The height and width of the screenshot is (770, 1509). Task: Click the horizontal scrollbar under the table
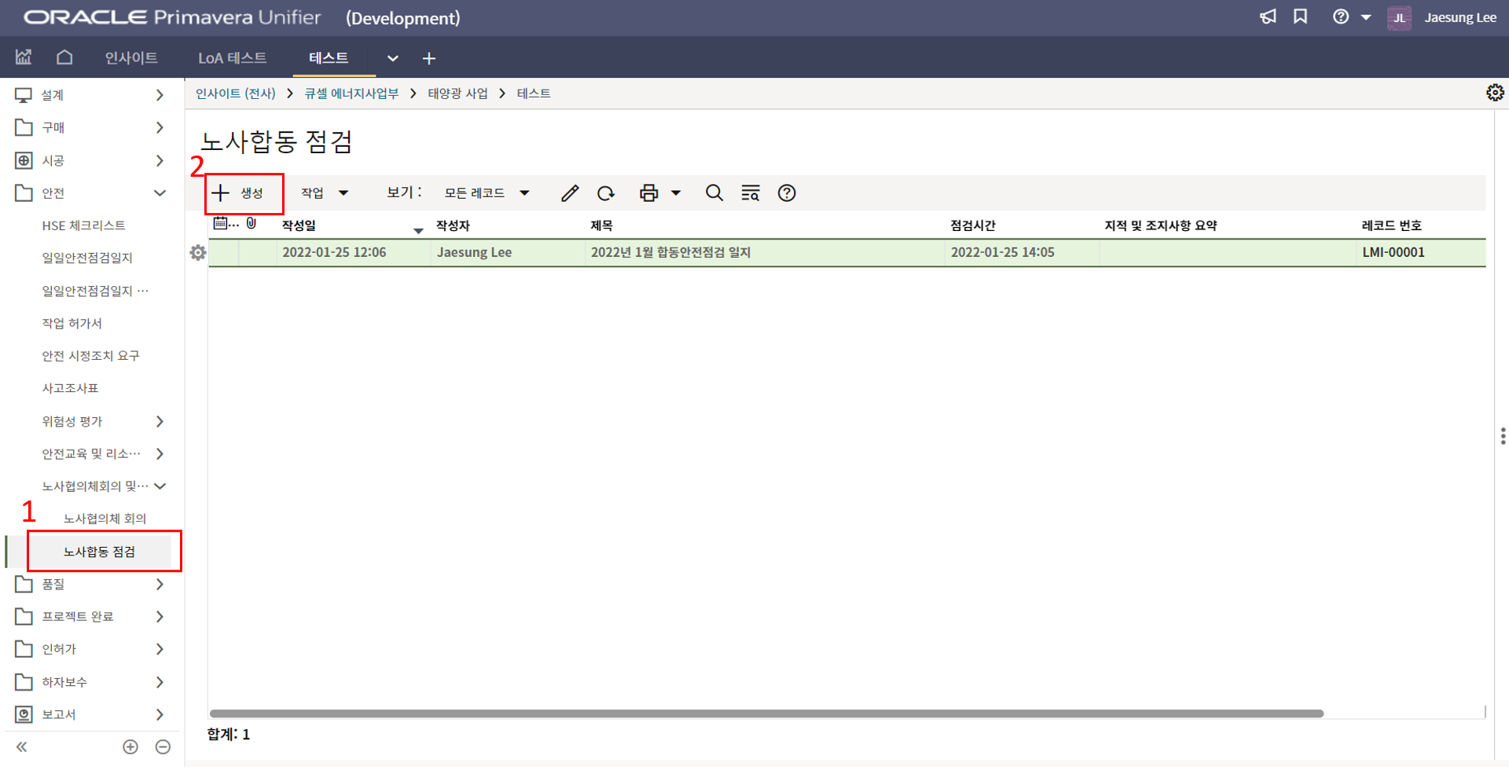click(x=766, y=714)
